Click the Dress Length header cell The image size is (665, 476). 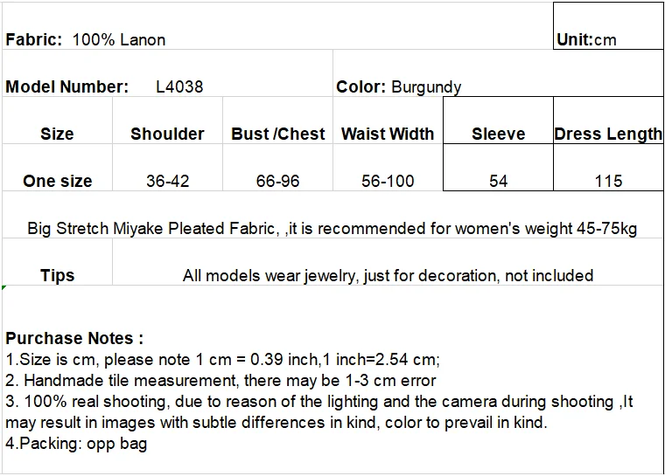(608, 121)
